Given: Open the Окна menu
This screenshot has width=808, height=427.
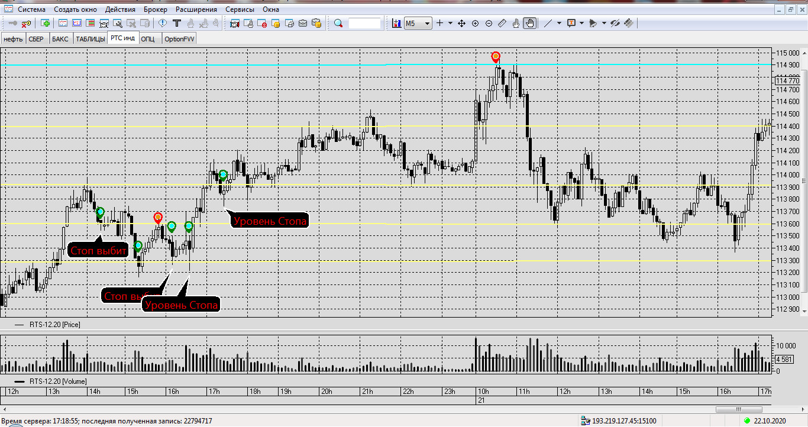Looking at the screenshot, I should click(x=271, y=9).
